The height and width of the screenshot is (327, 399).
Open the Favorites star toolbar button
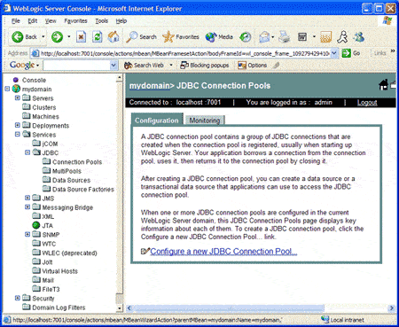click(181, 37)
